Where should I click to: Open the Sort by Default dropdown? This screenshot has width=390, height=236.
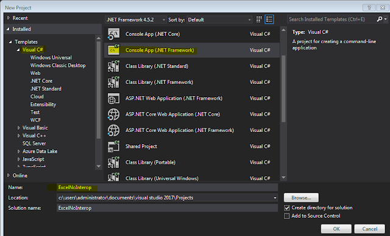[x=219, y=19]
